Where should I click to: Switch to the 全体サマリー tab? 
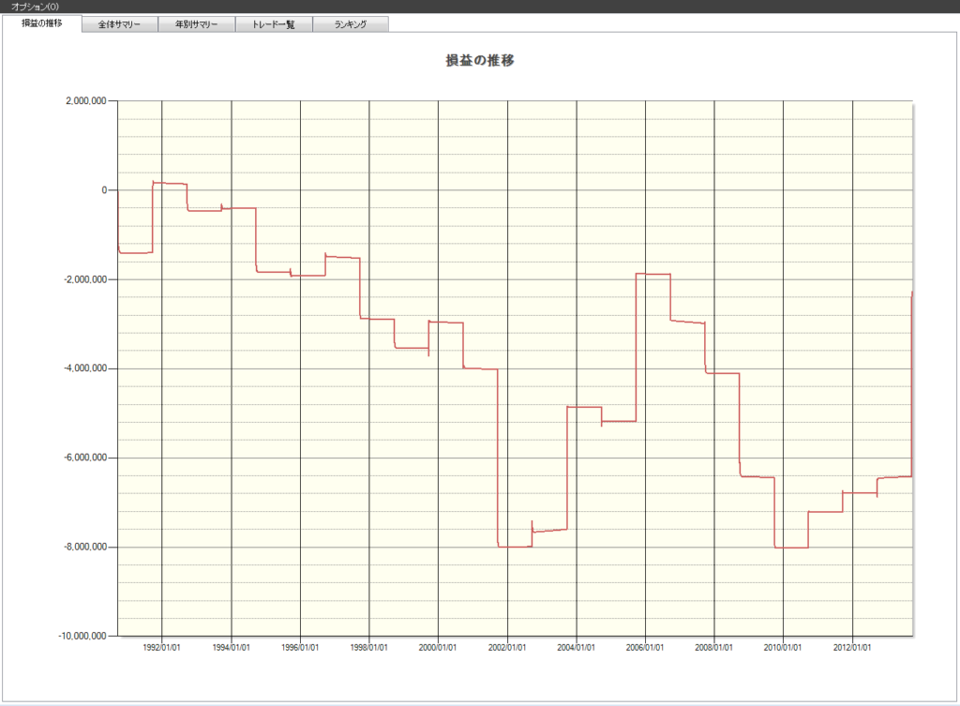(119, 24)
